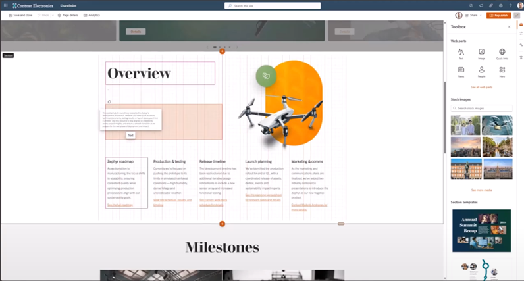Add section with plus button above Milestones

(x=222, y=224)
